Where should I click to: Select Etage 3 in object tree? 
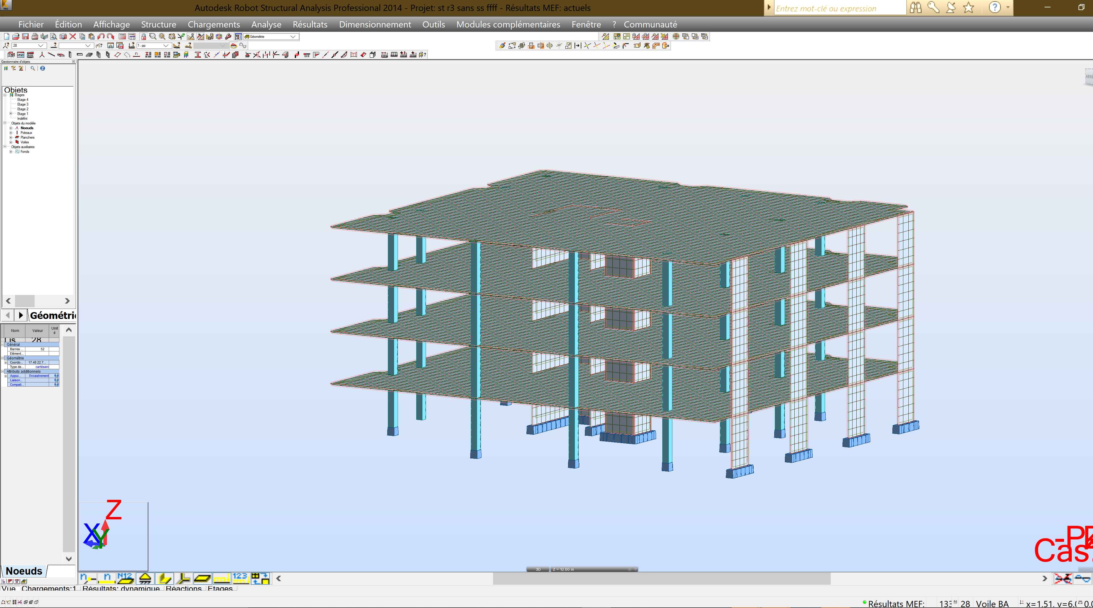(x=23, y=104)
